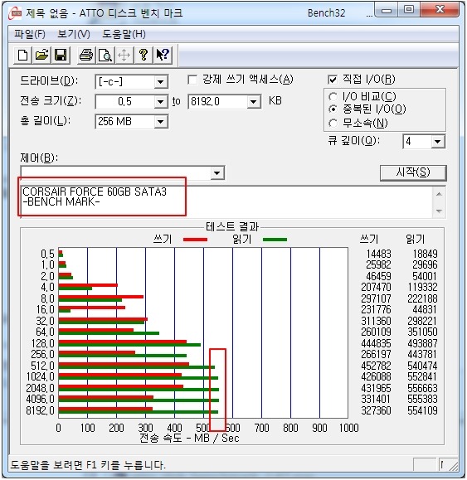Click the 시작(S) start button
The height and width of the screenshot is (480, 467).
pos(413,173)
